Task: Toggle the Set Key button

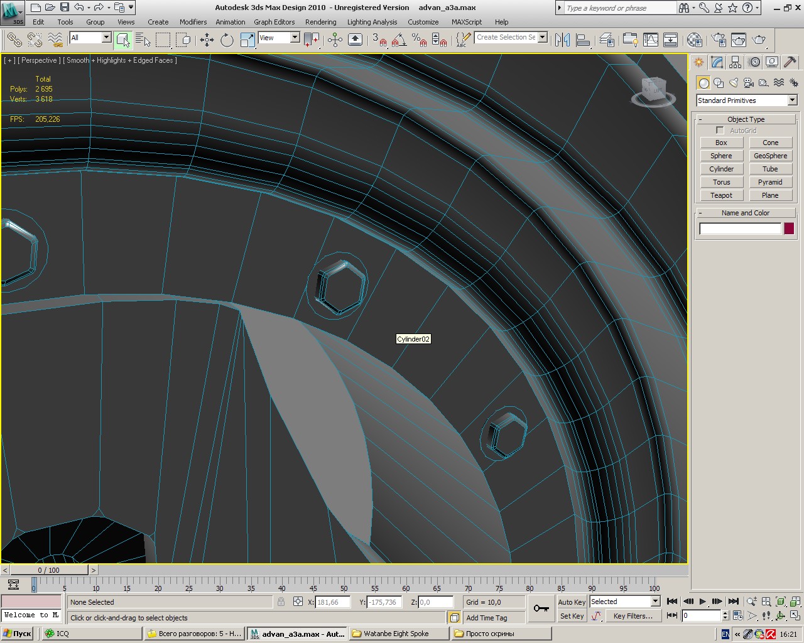Action: pyautogui.click(x=572, y=616)
